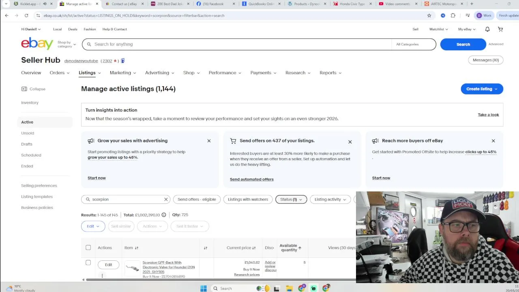The height and width of the screenshot is (292, 519).
Task: Open Business policies in sidebar
Action: point(37,208)
